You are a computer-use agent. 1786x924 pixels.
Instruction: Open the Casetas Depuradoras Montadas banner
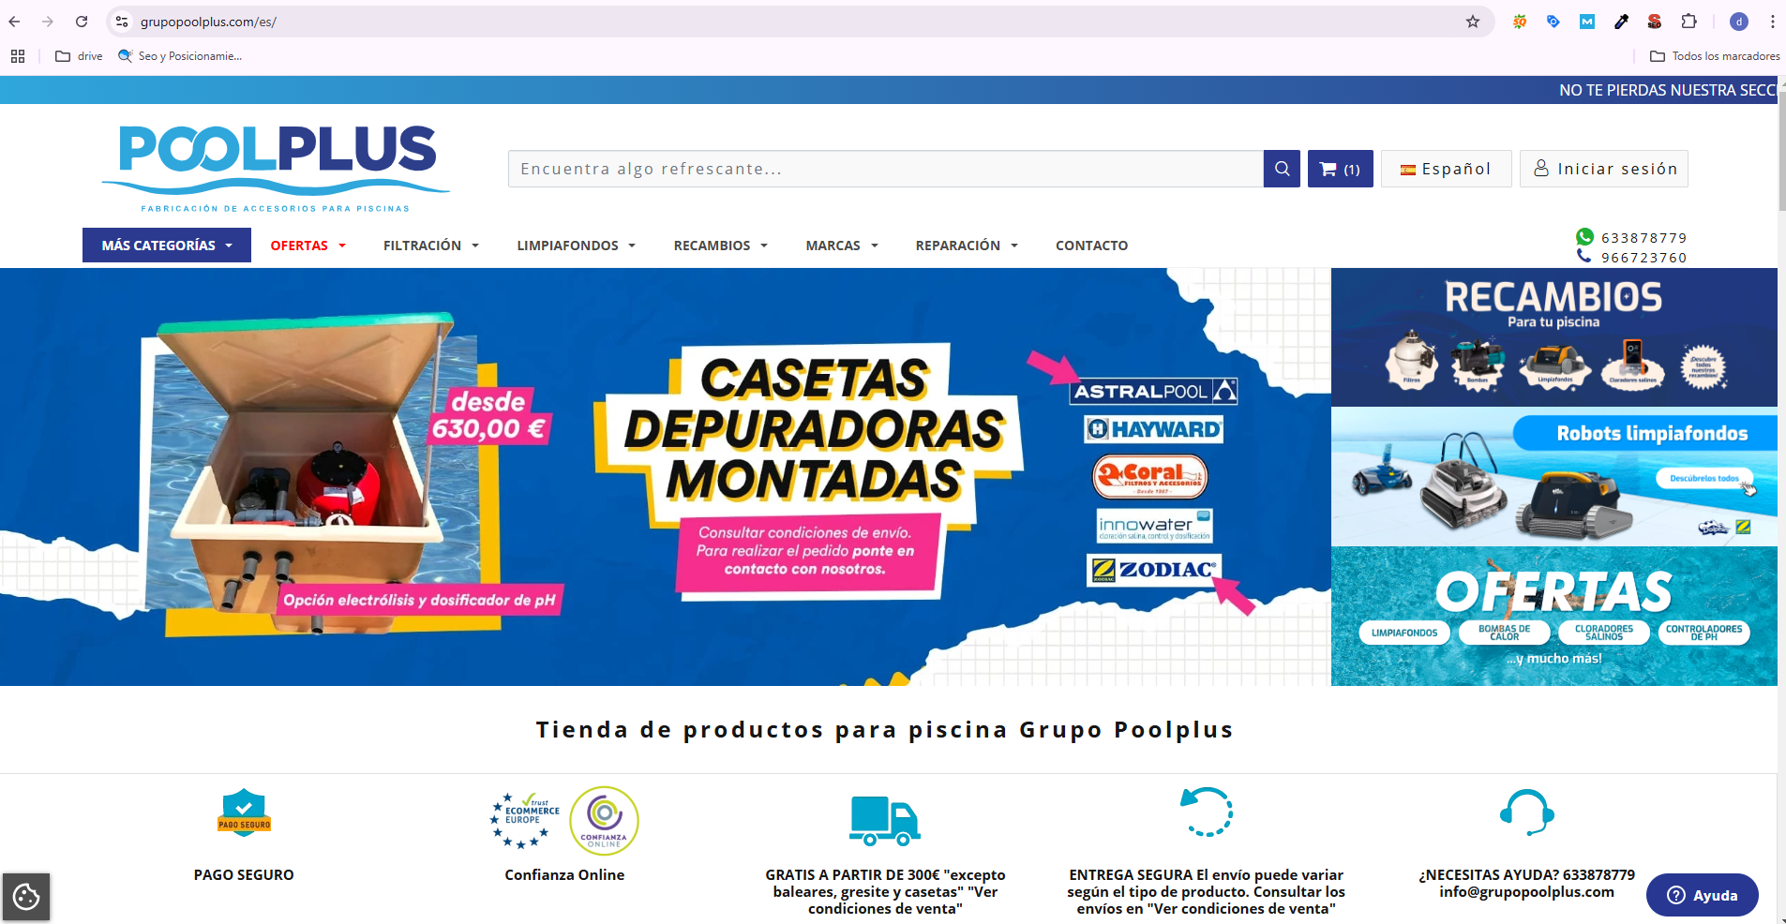(x=666, y=477)
